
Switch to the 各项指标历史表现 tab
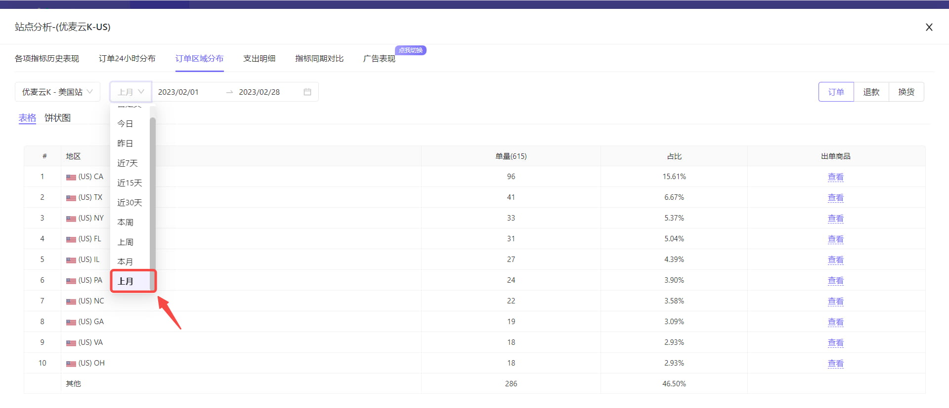pyautogui.click(x=47, y=58)
